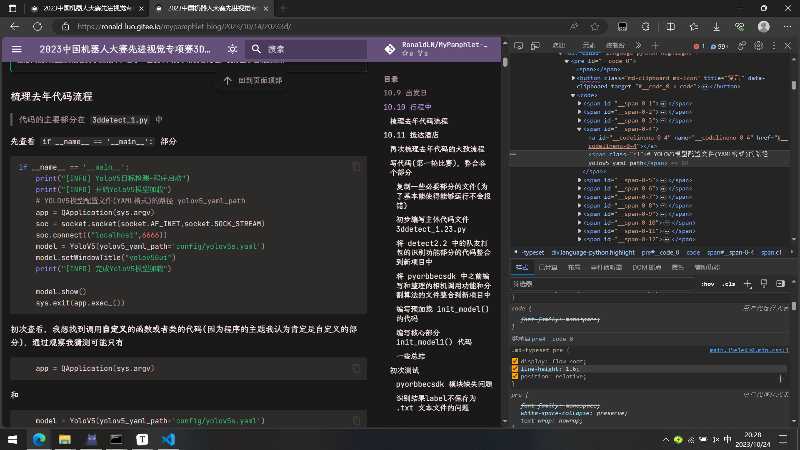
Task: Open the 已计算 computed styles tab
Action: [548, 267]
